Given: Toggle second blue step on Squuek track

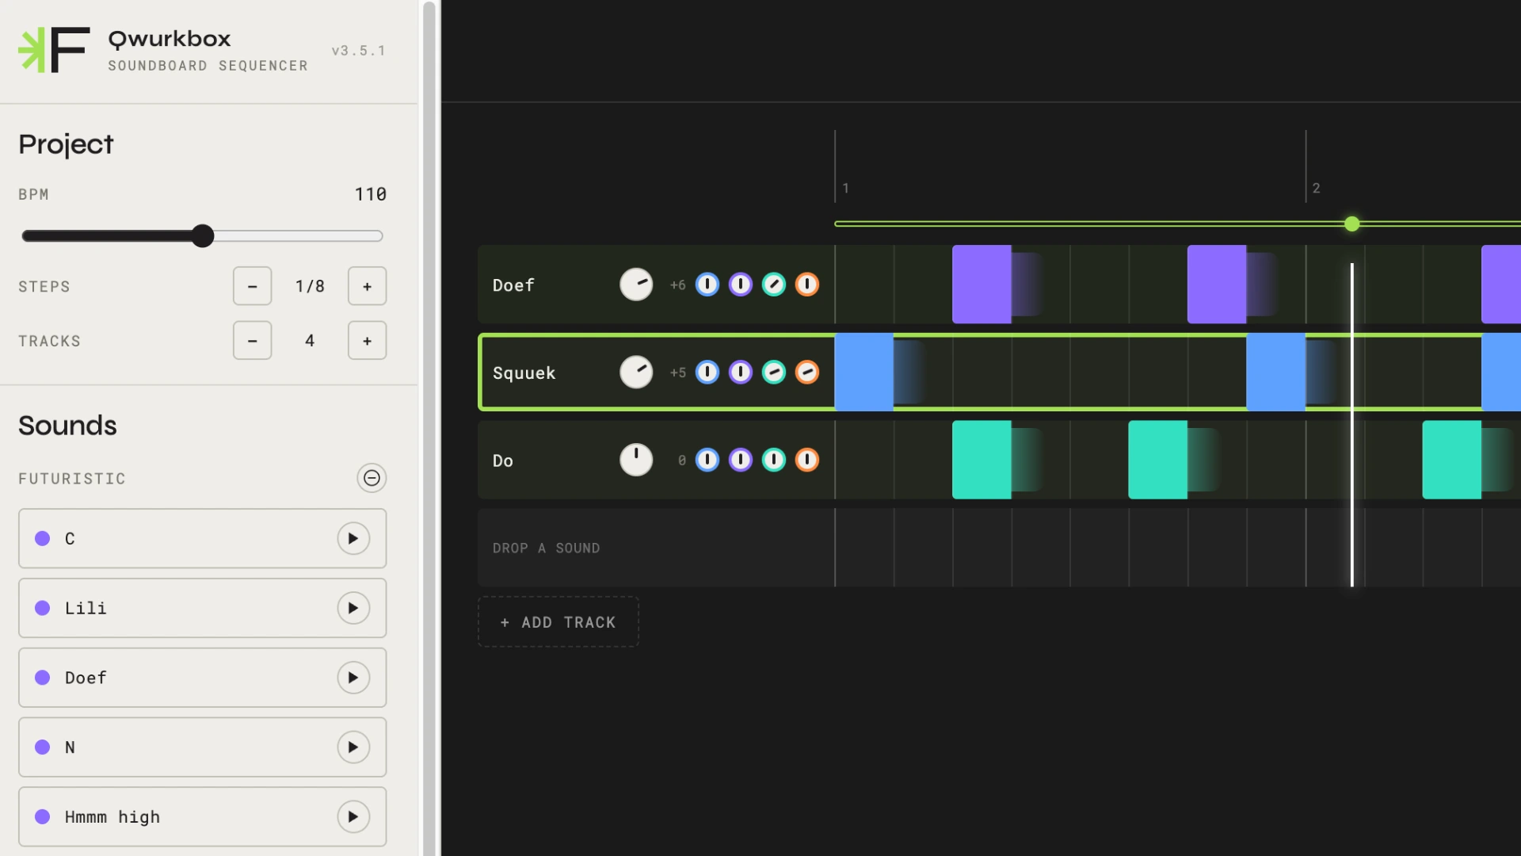Looking at the screenshot, I should [1276, 372].
